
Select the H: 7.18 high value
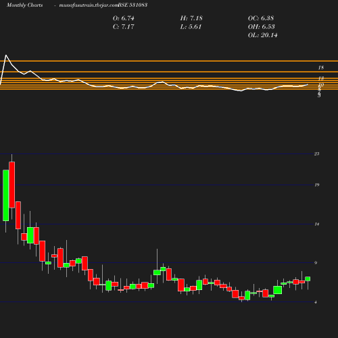coord(191,18)
